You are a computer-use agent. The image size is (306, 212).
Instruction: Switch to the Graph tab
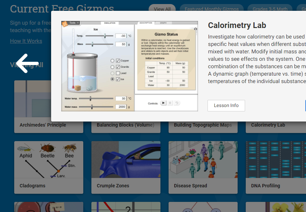163,23
